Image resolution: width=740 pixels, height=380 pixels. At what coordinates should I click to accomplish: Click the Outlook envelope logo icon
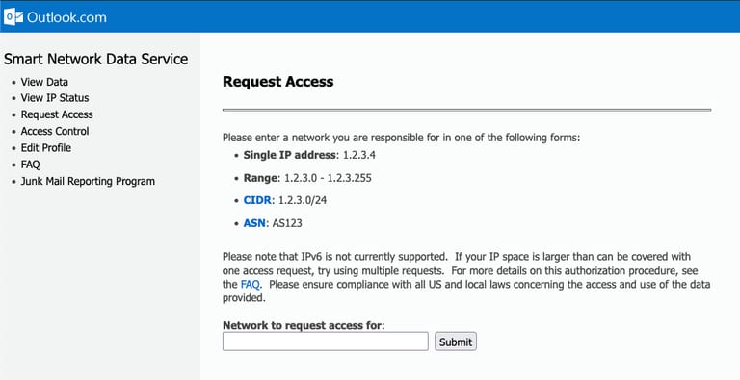click(13, 17)
